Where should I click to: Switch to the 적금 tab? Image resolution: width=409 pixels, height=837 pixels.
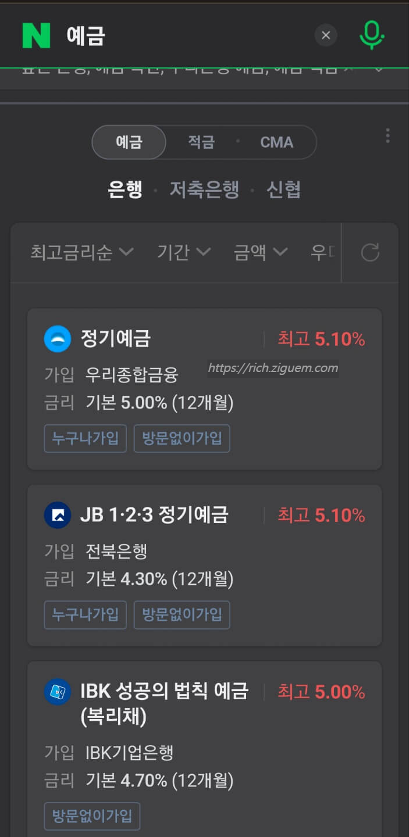[202, 142]
